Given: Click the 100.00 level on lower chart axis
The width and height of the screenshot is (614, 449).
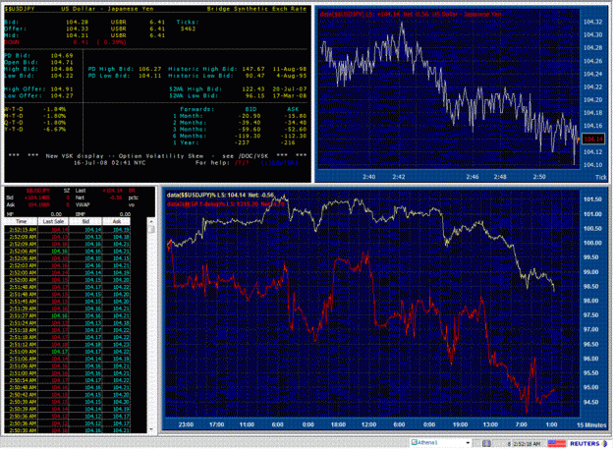Looking at the screenshot, I should (x=592, y=243).
